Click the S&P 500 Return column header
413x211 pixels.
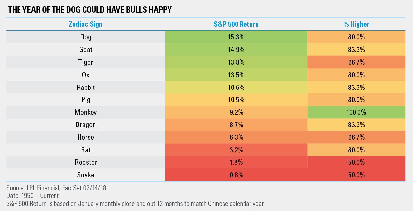[x=236, y=24]
